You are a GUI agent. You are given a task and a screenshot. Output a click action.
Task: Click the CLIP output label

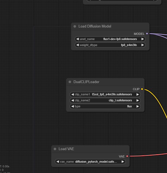pyautogui.click(x=136, y=89)
